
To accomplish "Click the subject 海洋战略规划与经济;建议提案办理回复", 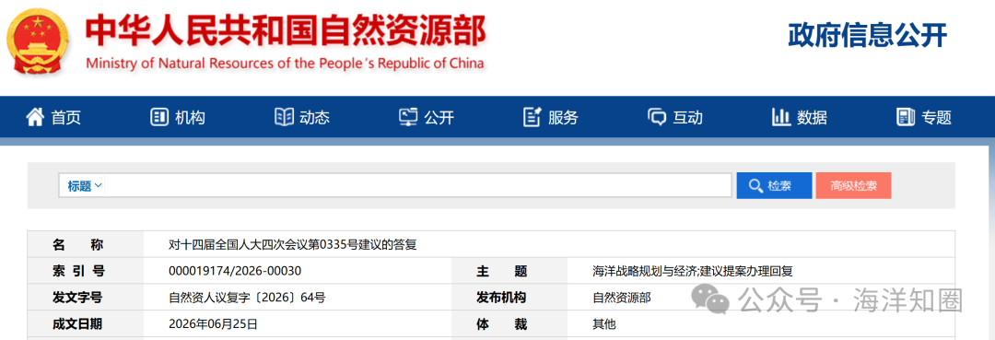I will (x=692, y=272).
